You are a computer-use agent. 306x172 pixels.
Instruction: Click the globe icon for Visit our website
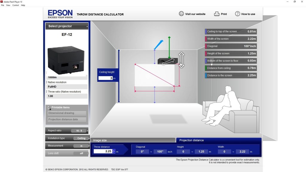click(181, 14)
